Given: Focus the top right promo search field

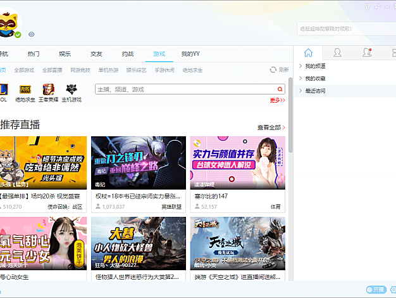Looking at the screenshot, I should (x=347, y=29).
